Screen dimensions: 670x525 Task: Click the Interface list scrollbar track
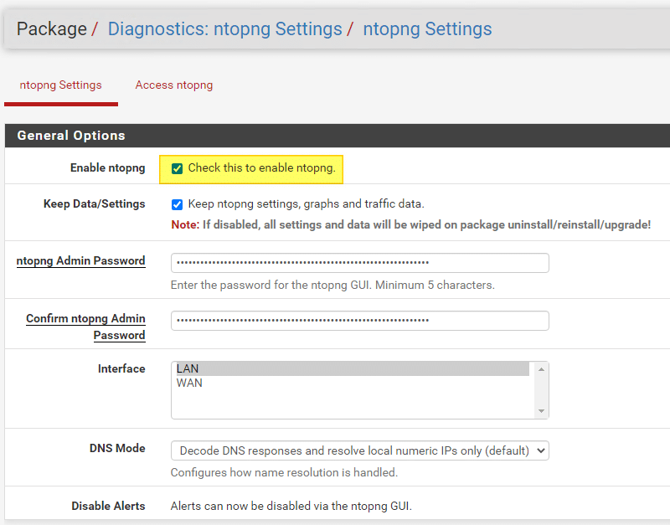click(x=541, y=390)
